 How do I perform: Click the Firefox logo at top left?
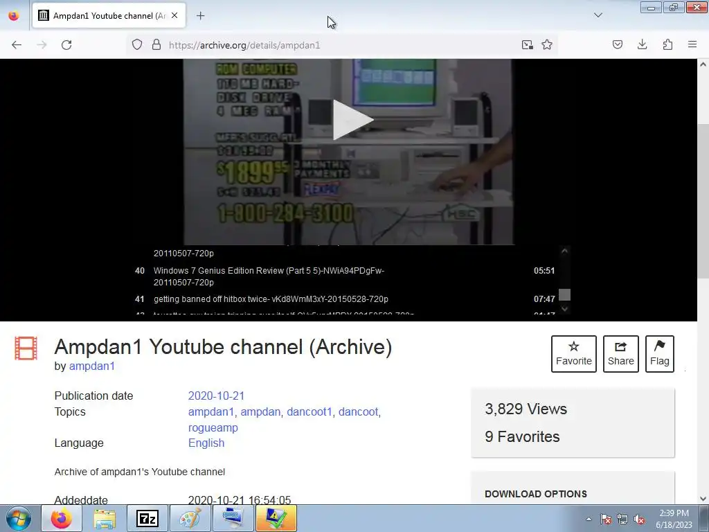click(x=14, y=15)
